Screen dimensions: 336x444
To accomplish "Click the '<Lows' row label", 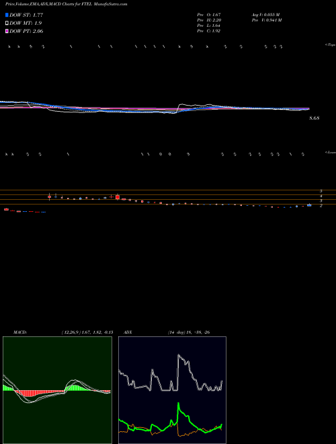I will click(331, 152).
